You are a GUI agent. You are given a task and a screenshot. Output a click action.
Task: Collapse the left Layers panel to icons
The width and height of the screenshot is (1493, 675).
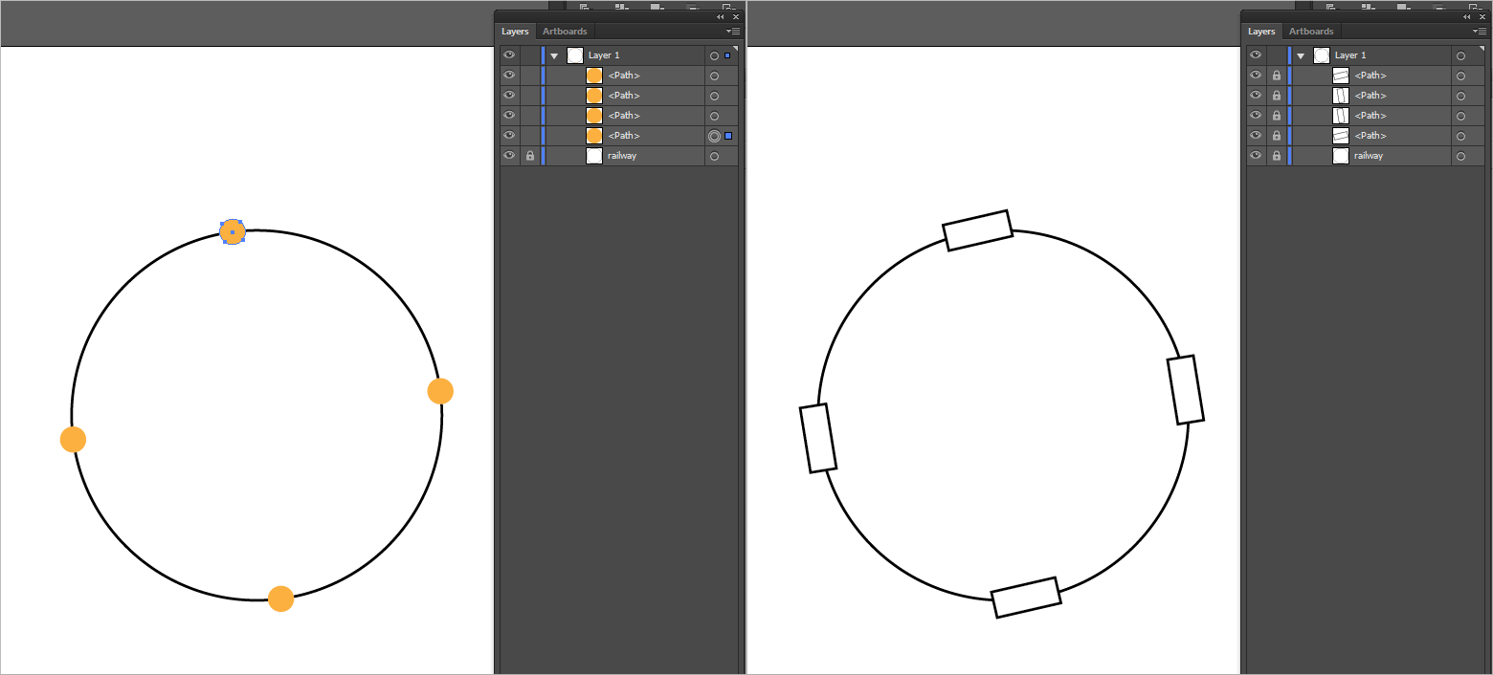[x=720, y=16]
